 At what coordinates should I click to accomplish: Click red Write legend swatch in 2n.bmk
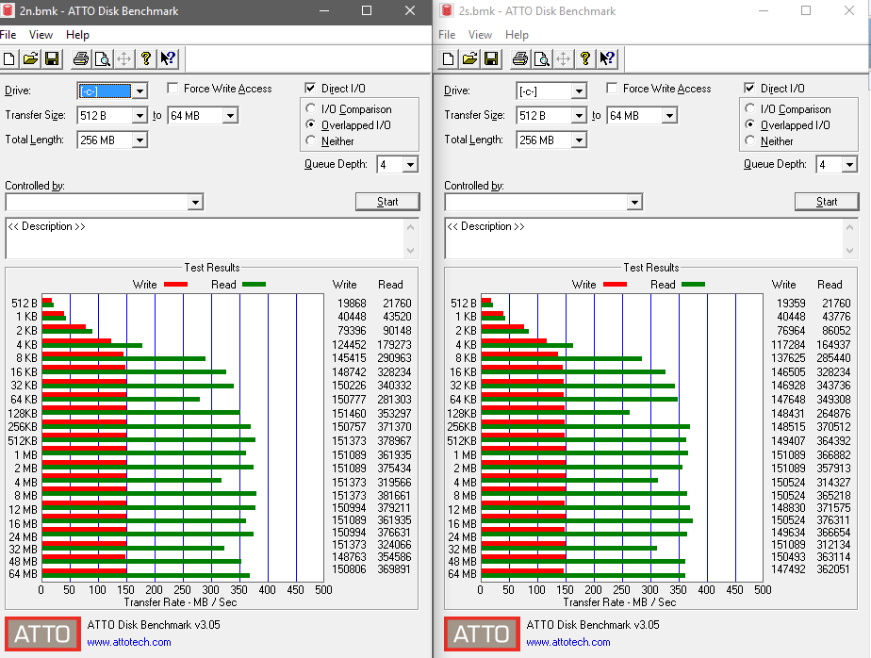click(x=175, y=285)
